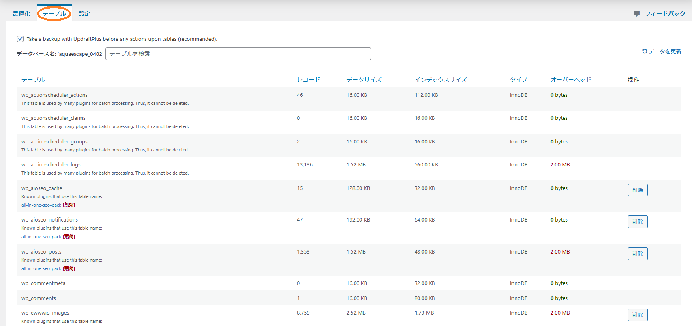Viewport: 692px width, 326px height.
Task: Sort by the タイプ column header
Action: click(x=518, y=80)
